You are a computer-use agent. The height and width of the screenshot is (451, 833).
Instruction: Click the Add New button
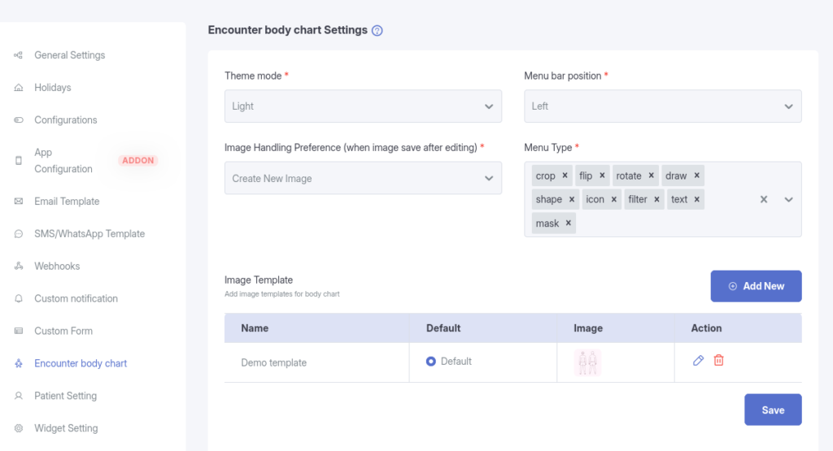pos(756,286)
